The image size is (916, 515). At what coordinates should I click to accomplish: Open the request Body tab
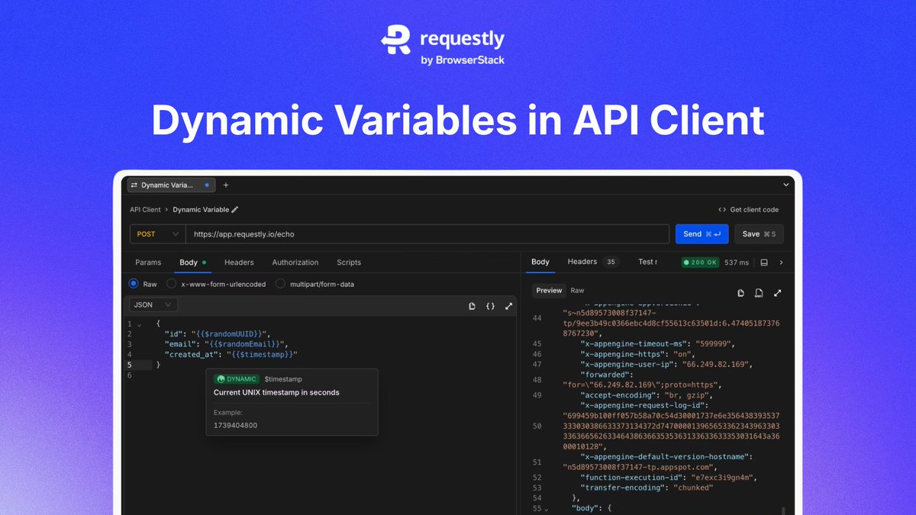pos(193,262)
